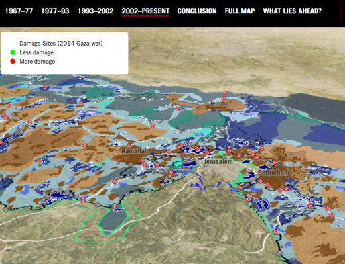Go to the 1993–2002 period tab
The height and width of the screenshot is (264, 345).
[96, 11]
